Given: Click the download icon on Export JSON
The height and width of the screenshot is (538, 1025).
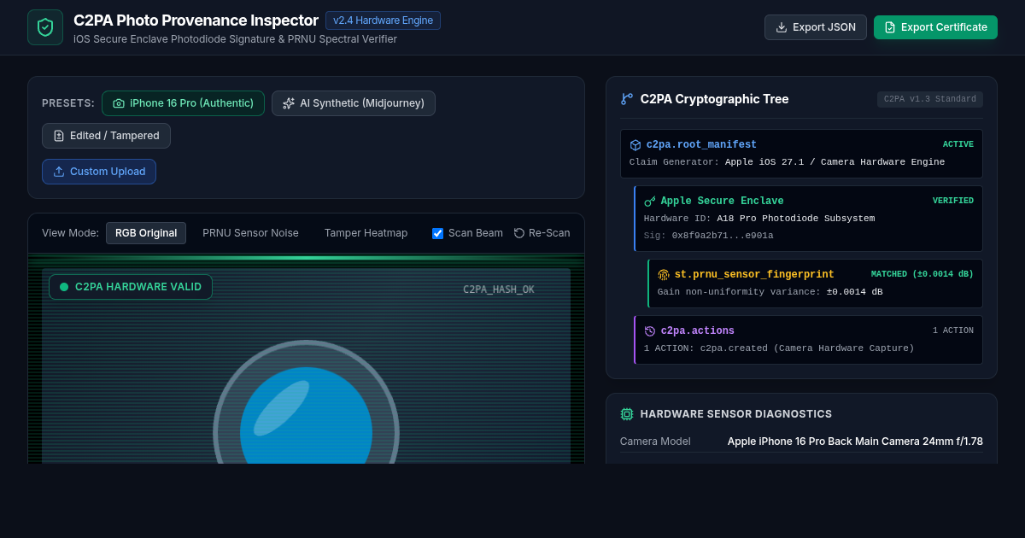Looking at the screenshot, I should point(781,27).
